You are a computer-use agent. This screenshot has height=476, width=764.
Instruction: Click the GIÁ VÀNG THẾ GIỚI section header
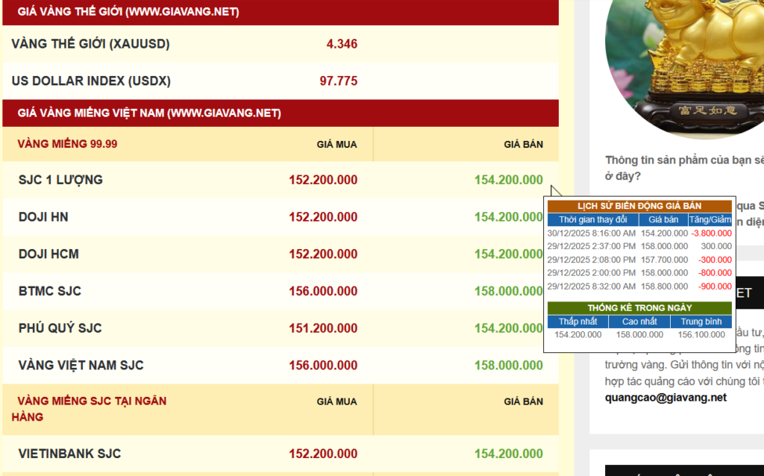point(128,12)
